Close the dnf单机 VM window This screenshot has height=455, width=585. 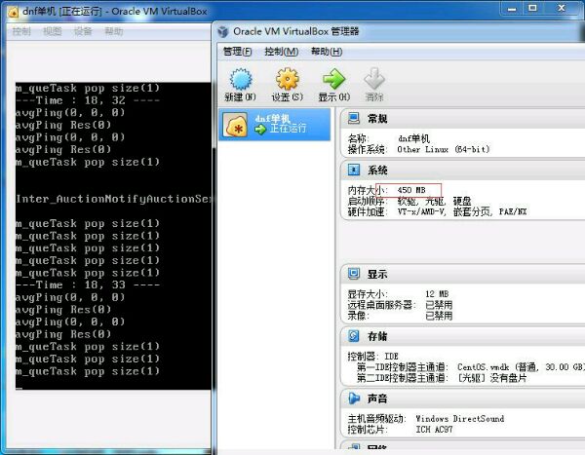(562, 8)
